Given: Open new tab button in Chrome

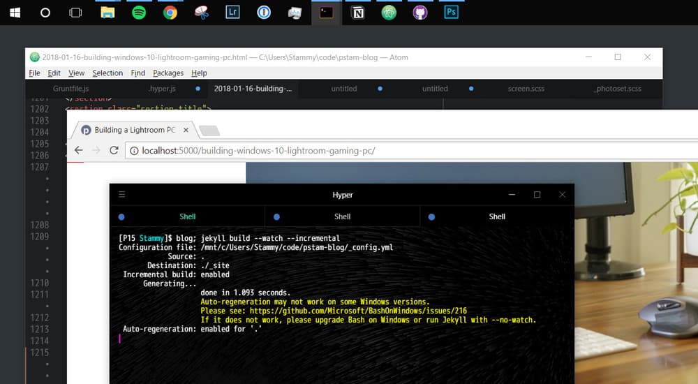Looking at the screenshot, I should pyautogui.click(x=209, y=131).
